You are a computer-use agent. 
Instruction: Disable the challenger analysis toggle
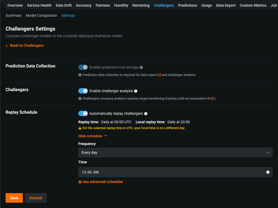point(83,91)
